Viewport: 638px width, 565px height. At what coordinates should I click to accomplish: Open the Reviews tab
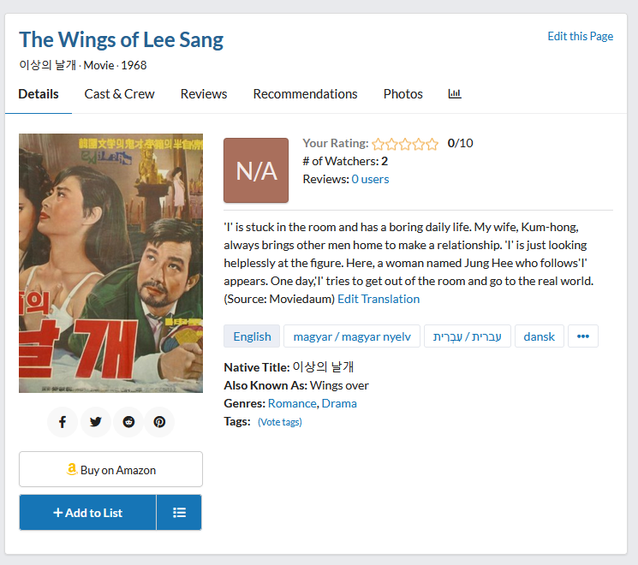pyautogui.click(x=204, y=94)
